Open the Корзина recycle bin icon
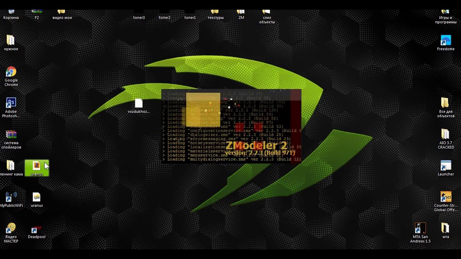This screenshot has width=461, height=259. point(11,15)
